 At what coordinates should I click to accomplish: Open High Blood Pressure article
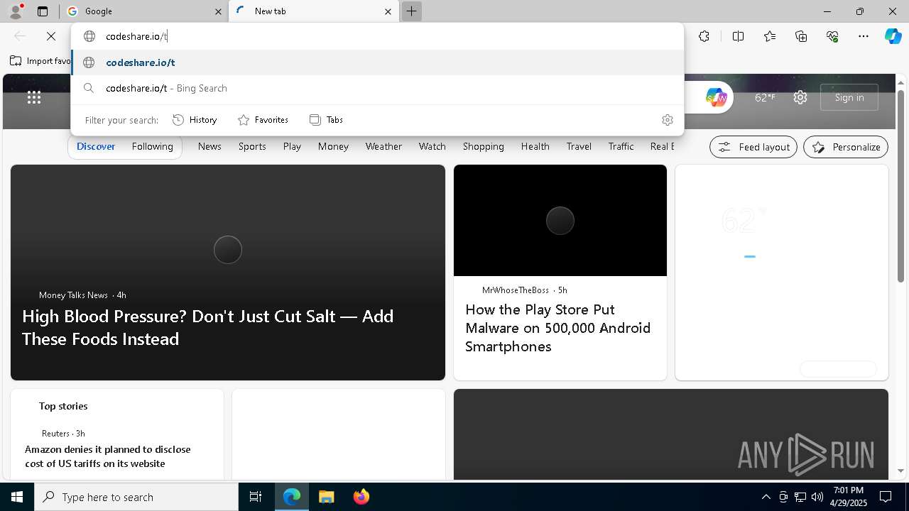207,327
